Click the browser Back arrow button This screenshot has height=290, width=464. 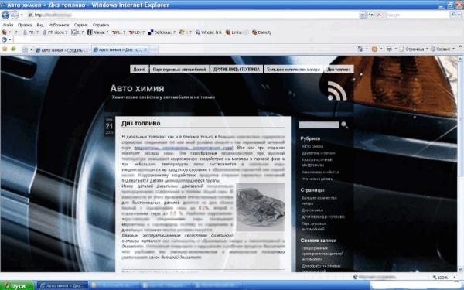(5, 15)
